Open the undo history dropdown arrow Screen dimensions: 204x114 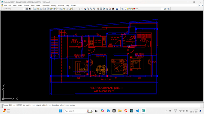click(77, 9)
